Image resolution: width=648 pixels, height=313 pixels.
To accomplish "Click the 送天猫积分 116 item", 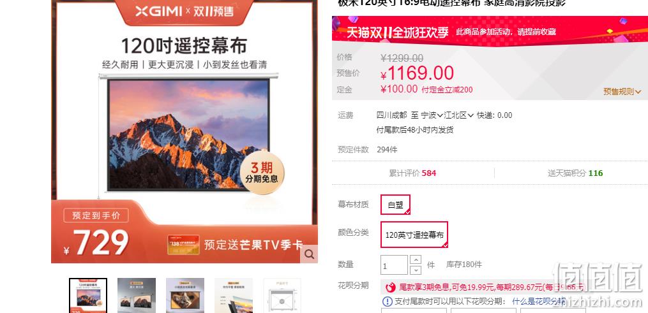I will [575, 173].
